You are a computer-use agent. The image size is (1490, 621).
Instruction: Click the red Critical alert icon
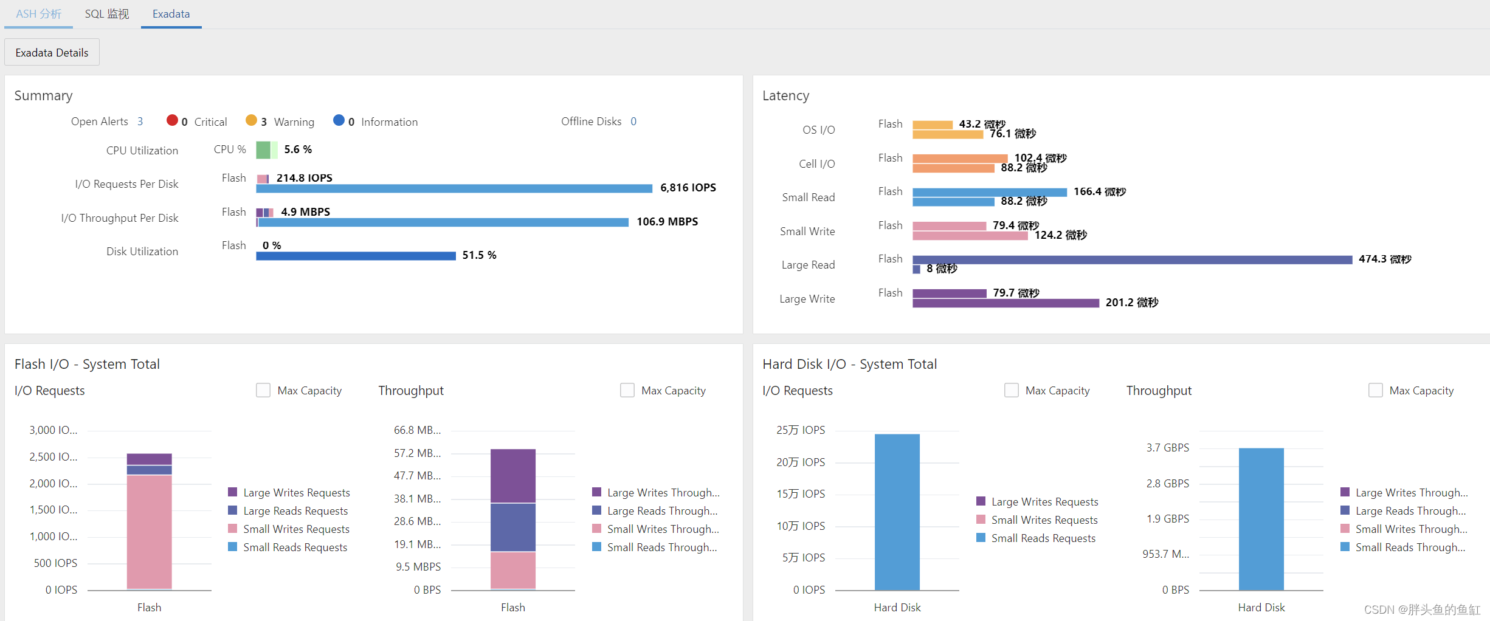(x=172, y=120)
